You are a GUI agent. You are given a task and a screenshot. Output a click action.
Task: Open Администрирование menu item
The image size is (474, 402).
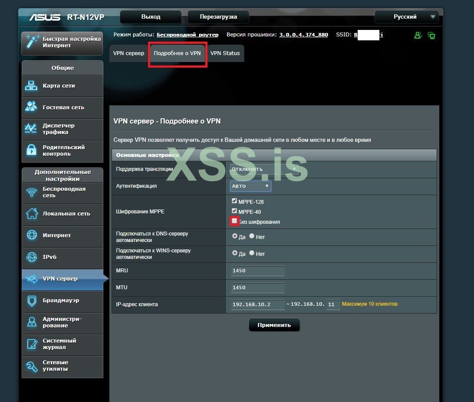[x=63, y=323]
